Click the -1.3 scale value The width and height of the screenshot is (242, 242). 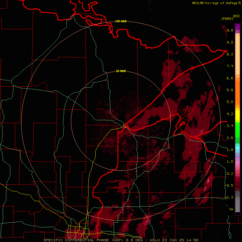[x=229, y=197]
